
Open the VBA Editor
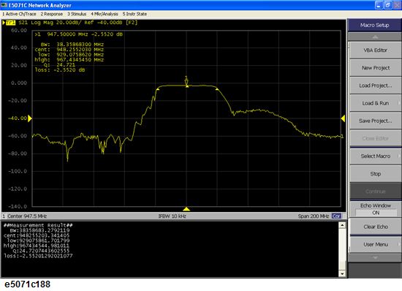click(376, 50)
